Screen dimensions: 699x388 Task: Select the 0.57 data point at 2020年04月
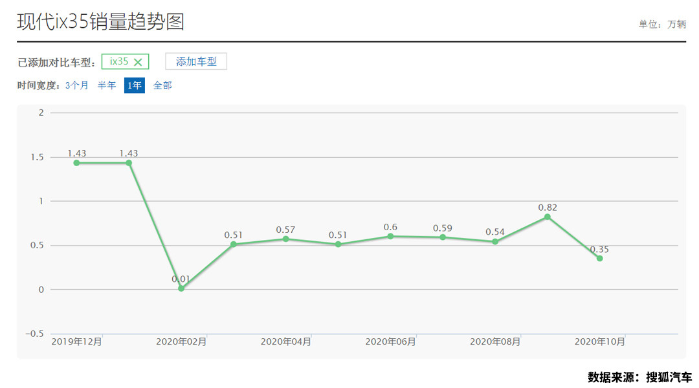(285, 239)
